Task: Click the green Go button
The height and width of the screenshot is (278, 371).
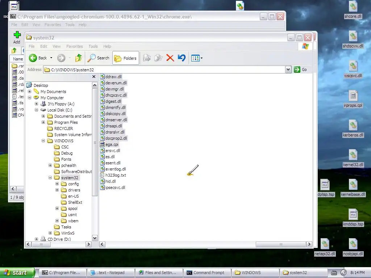Action: click(300, 69)
